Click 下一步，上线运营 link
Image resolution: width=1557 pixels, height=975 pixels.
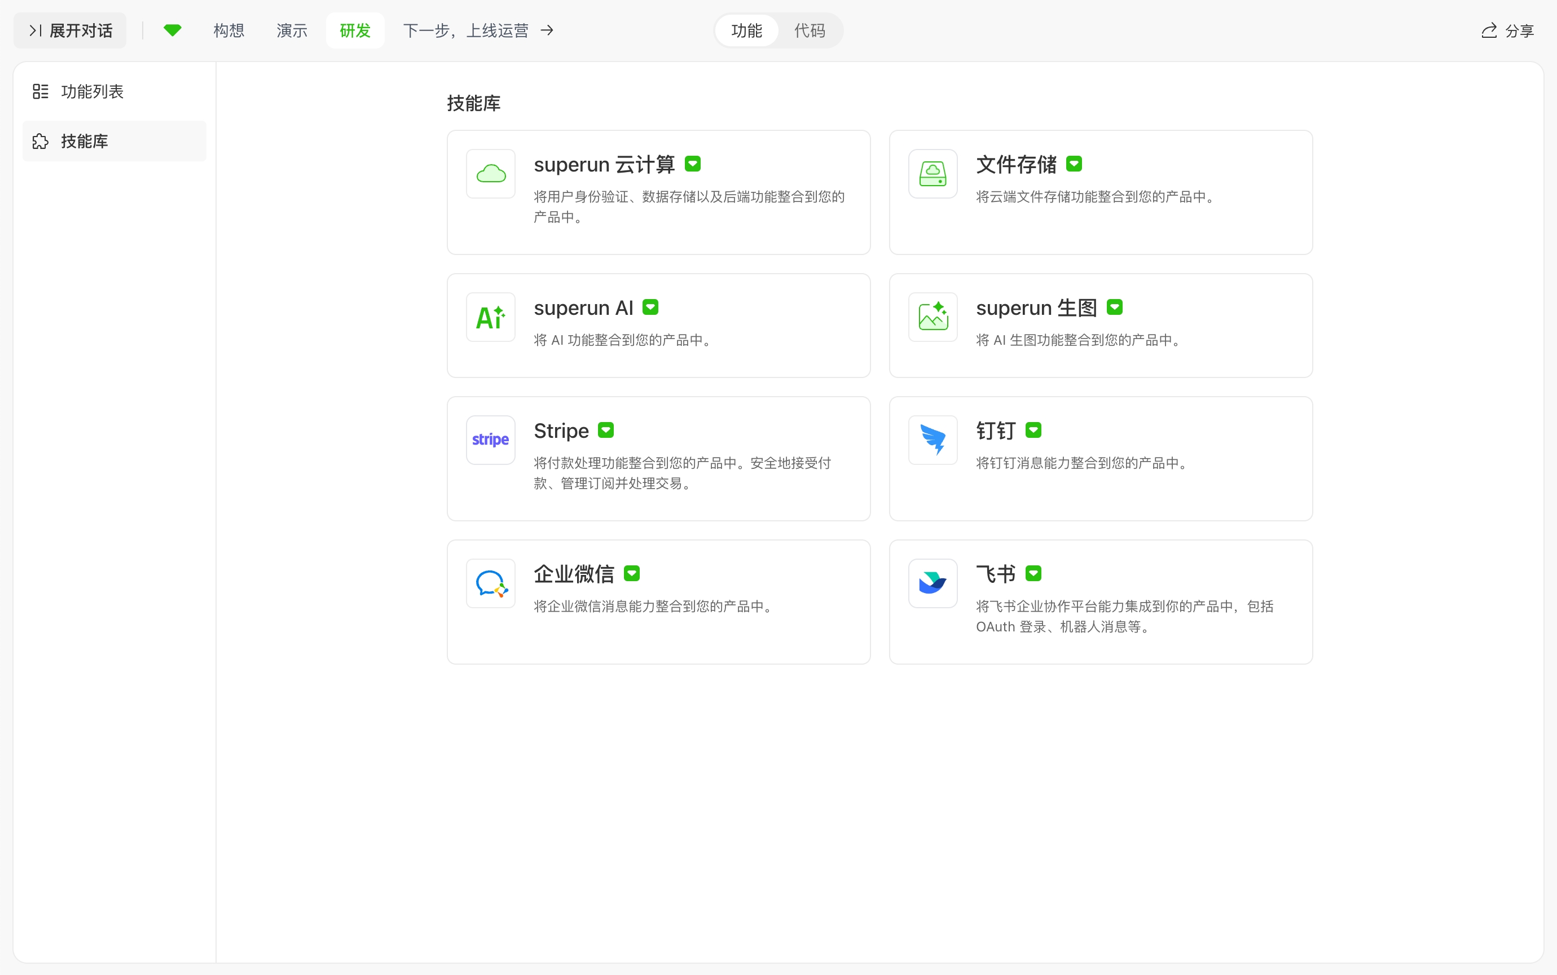coord(478,30)
